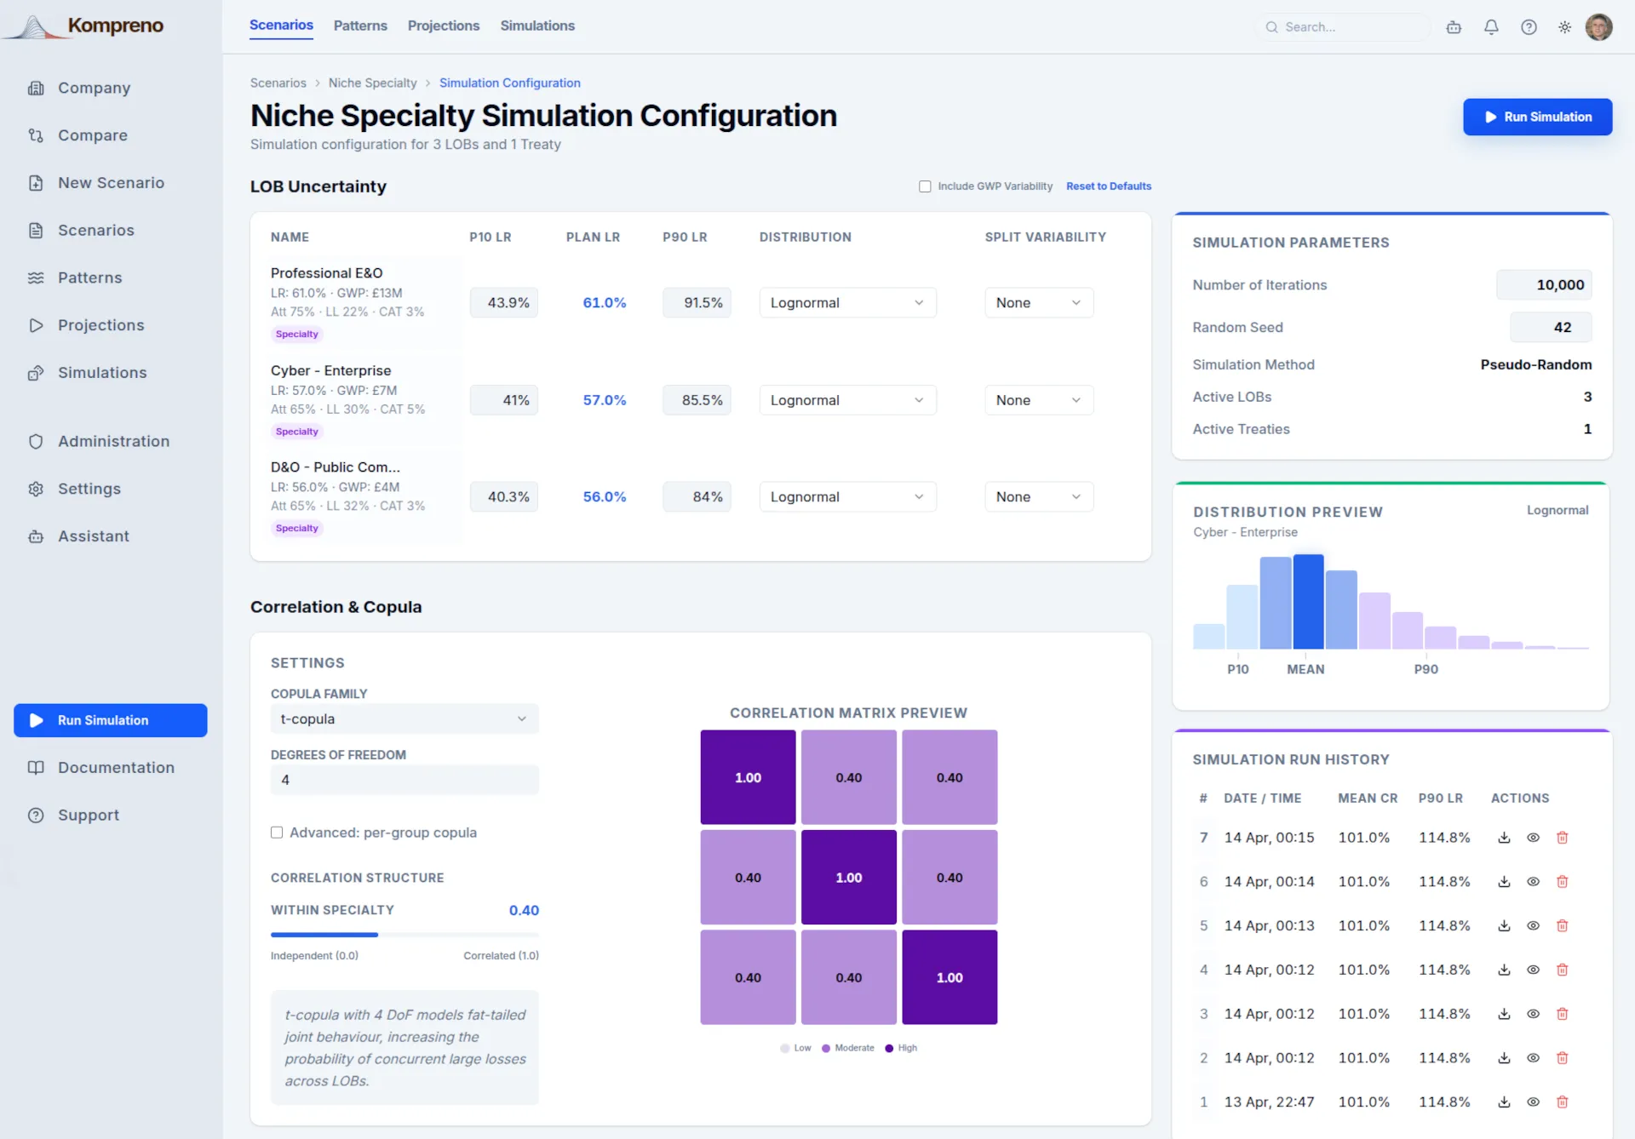Viewport: 1635px width, 1139px height.
Task: Expand the Copula Family dropdown
Action: point(404,719)
